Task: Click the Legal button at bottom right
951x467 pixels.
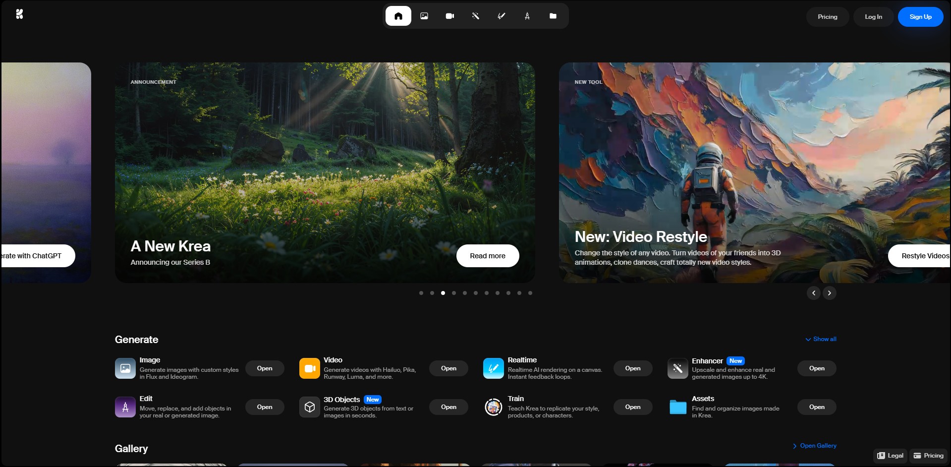Action: pos(891,456)
